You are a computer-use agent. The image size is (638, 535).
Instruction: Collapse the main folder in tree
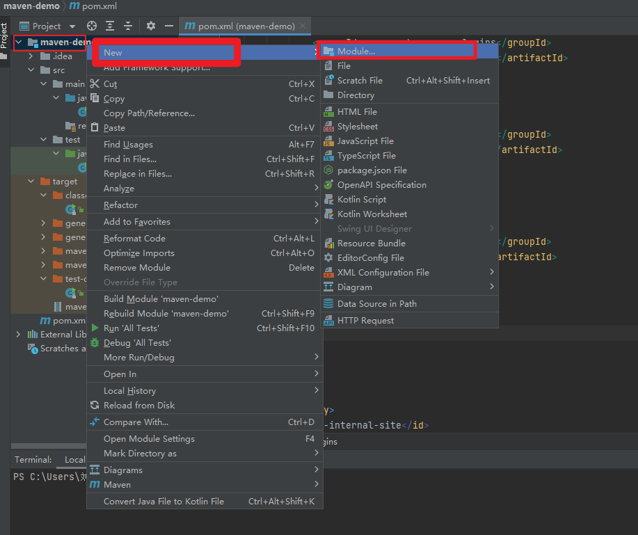coord(44,83)
